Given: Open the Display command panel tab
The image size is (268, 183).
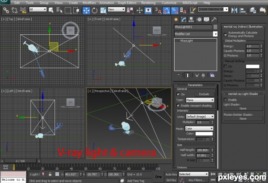Looking at the screenshot, I should point(206,20).
